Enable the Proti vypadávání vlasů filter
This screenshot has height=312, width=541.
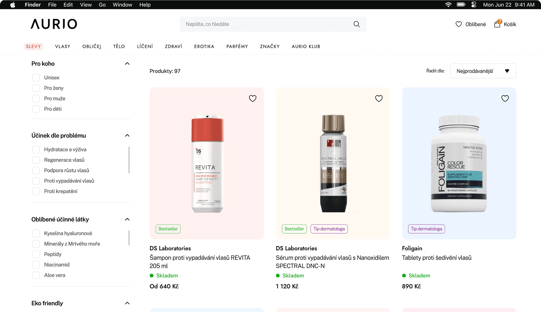click(x=36, y=181)
